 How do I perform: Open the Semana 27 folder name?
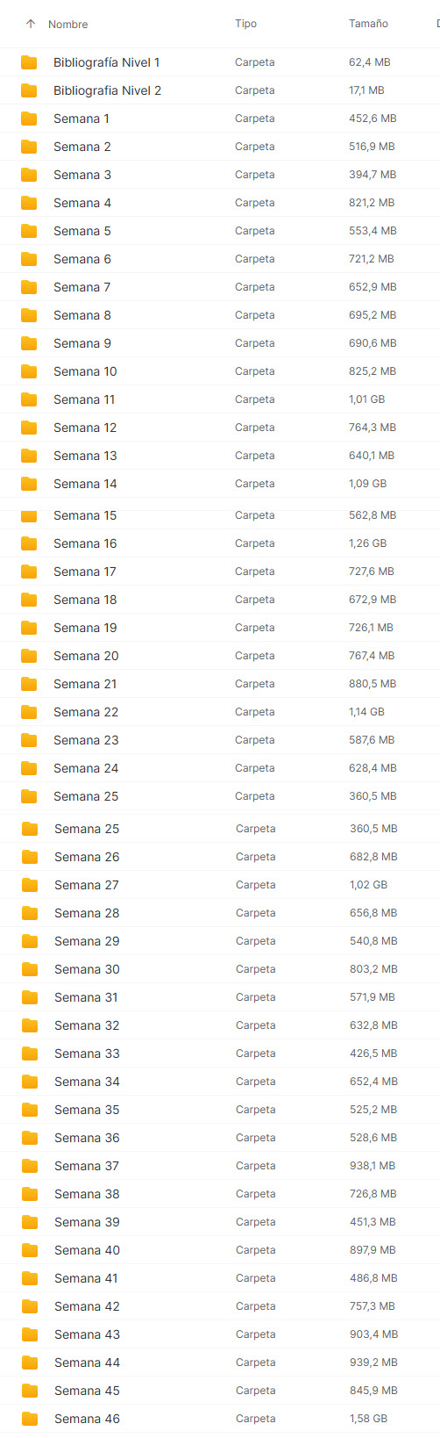pos(87,885)
